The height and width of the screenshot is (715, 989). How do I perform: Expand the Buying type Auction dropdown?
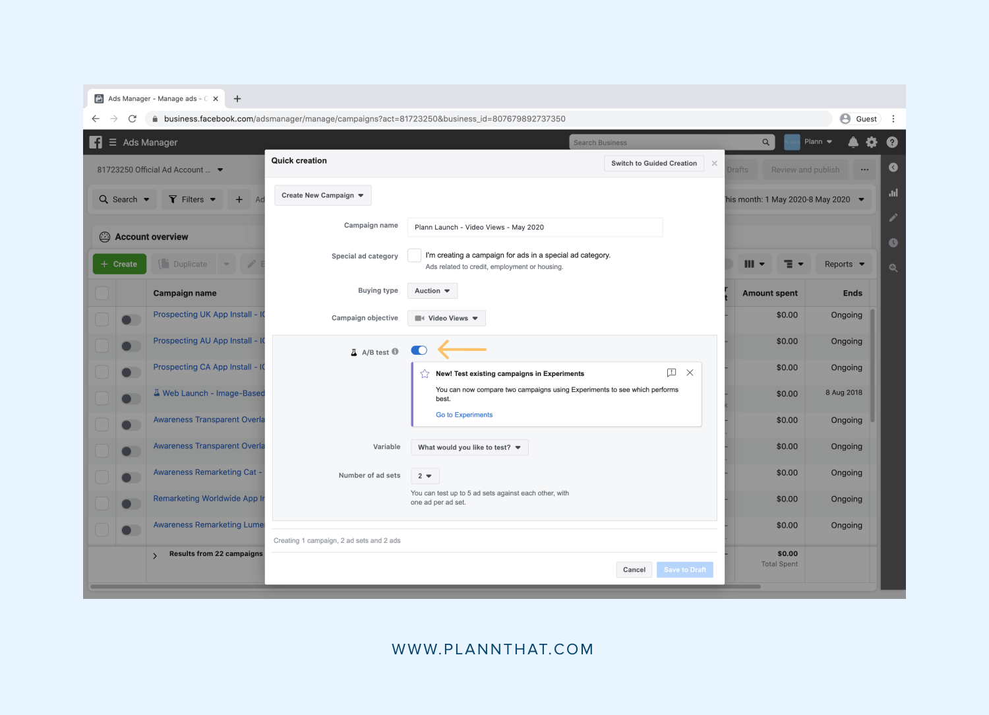[432, 291]
